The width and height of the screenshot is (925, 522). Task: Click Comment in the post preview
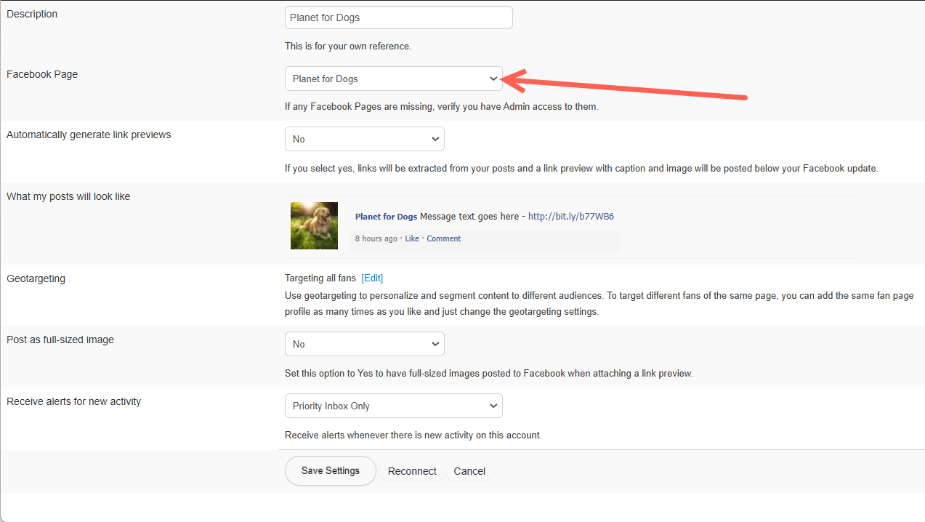tap(443, 238)
